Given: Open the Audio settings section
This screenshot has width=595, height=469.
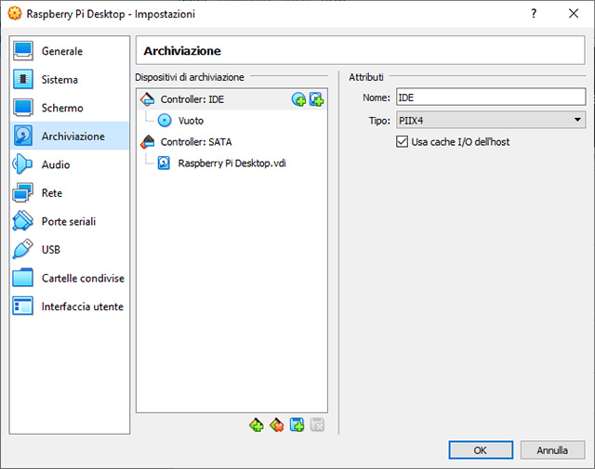Looking at the screenshot, I should coord(56,164).
